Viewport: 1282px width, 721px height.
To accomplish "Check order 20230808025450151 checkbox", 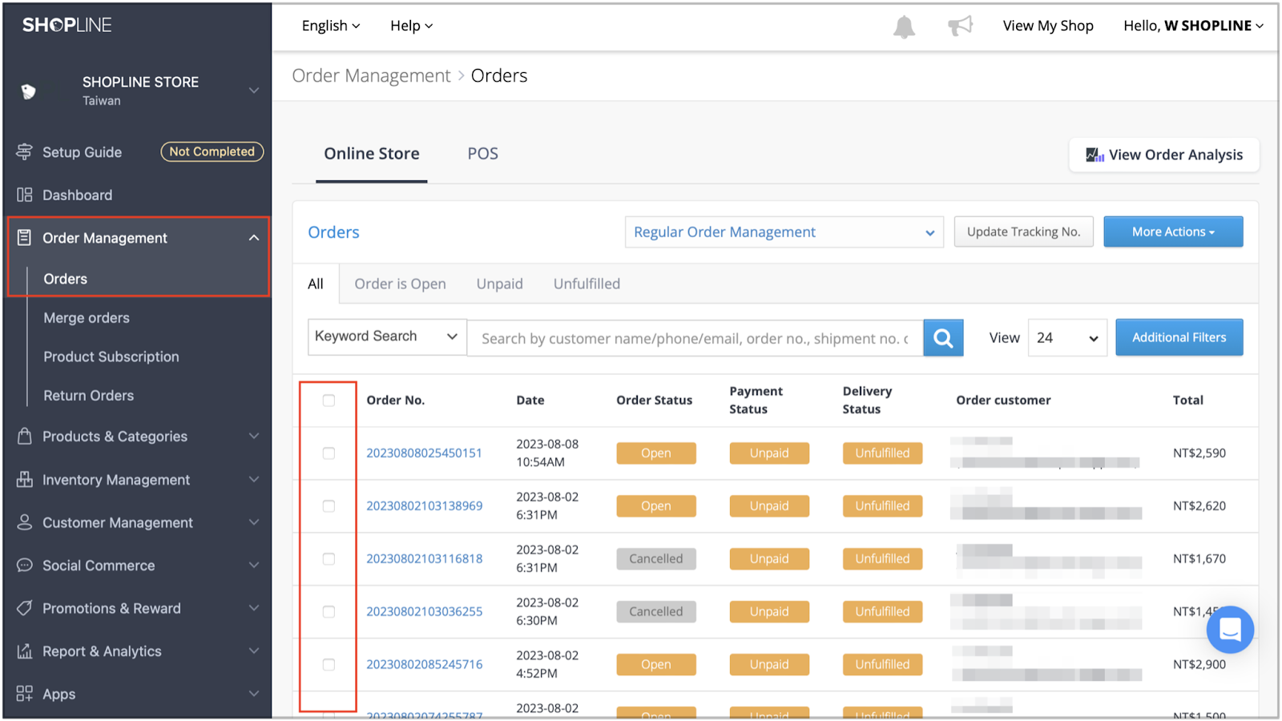I will click(329, 453).
